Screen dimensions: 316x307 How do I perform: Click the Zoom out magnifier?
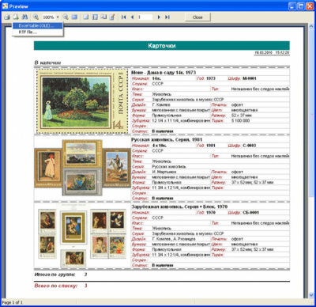(66, 17)
